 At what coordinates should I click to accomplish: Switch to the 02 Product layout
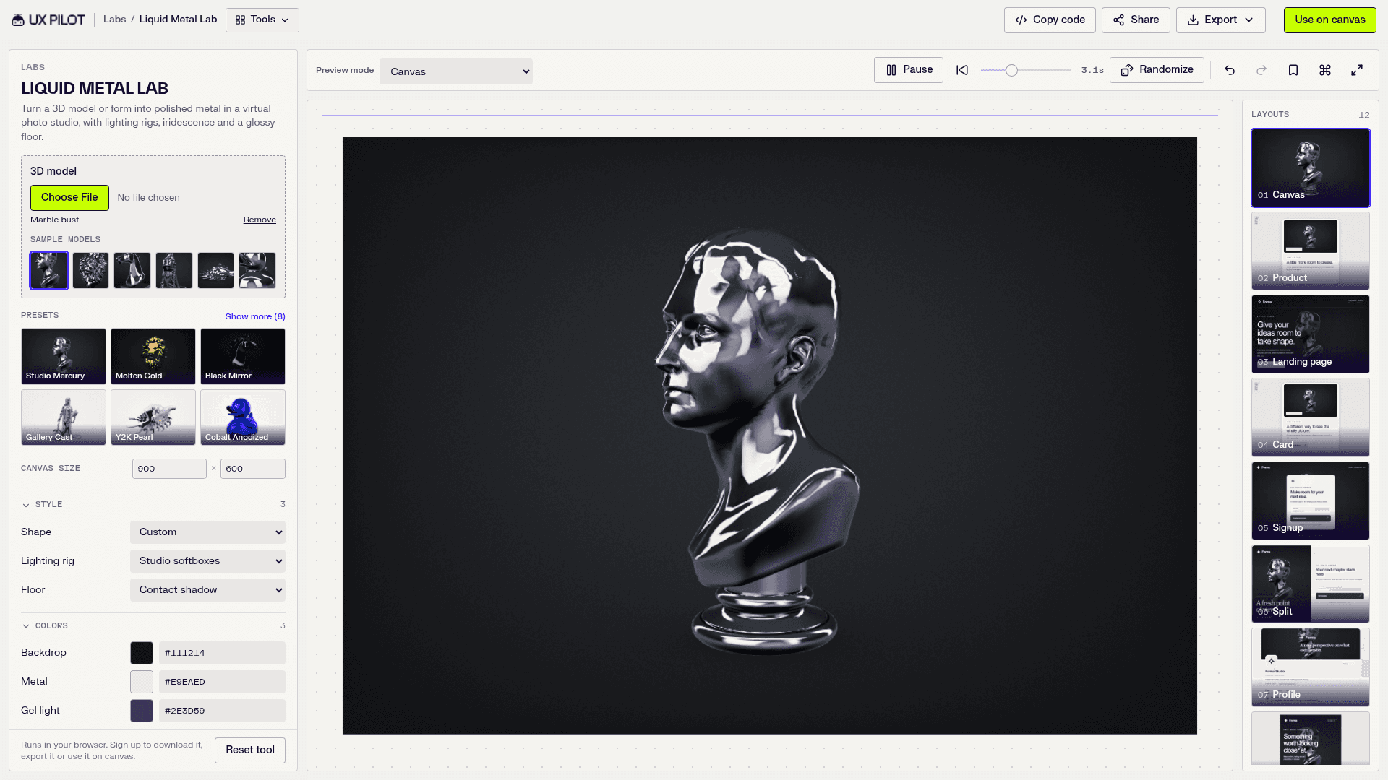click(x=1311, y=251)
